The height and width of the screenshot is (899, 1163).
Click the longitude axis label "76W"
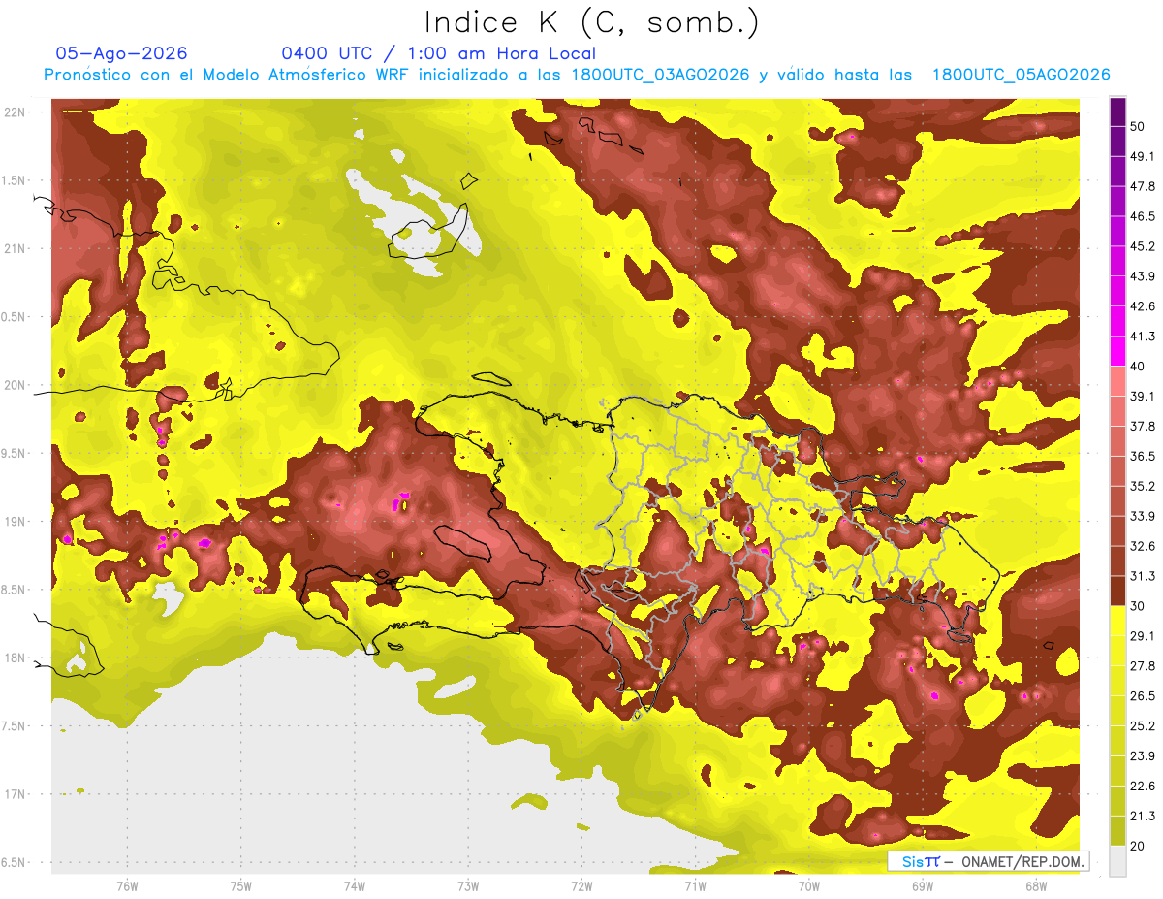(127, 885)
